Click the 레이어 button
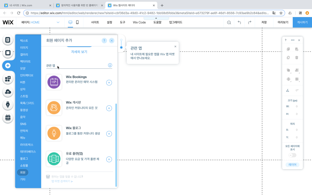This screenshot has height=195, width=312. (x=292, y=165)
